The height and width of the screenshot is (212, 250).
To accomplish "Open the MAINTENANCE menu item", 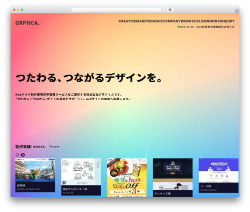I will (x=149, y=21).
